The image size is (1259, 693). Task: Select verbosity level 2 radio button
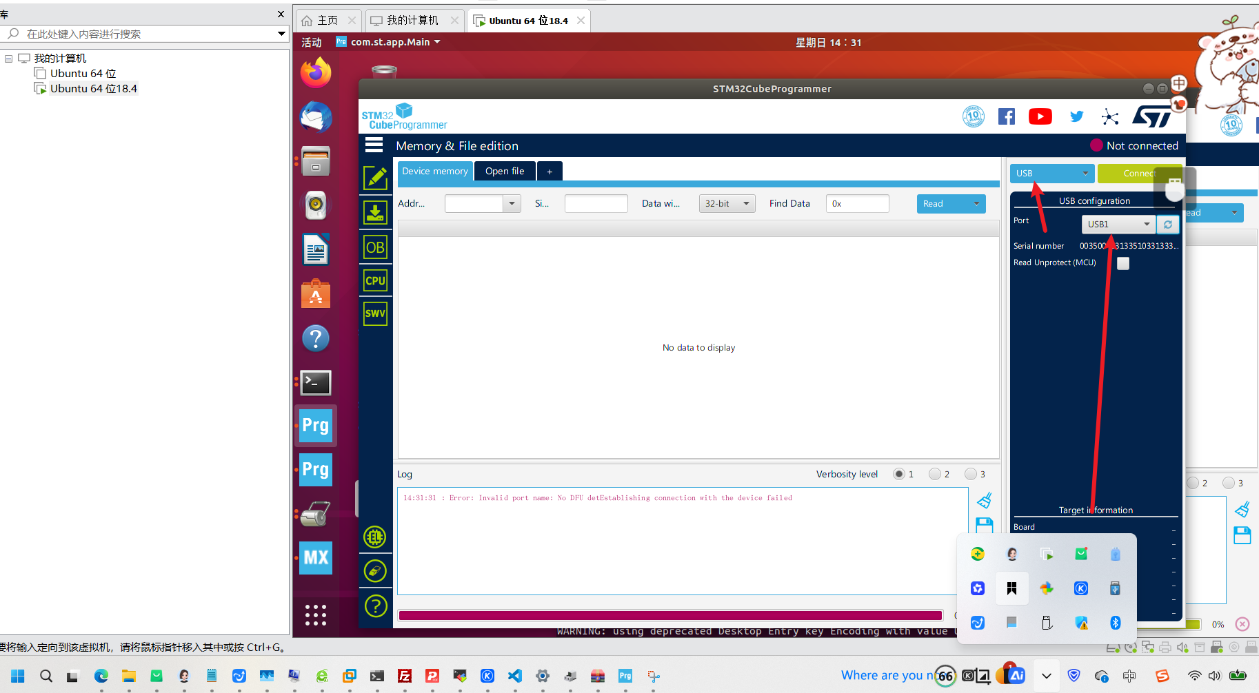coord(935,474)
